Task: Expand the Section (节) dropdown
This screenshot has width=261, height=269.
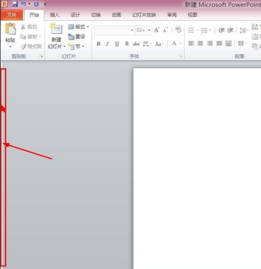Action: pos(76,47)
